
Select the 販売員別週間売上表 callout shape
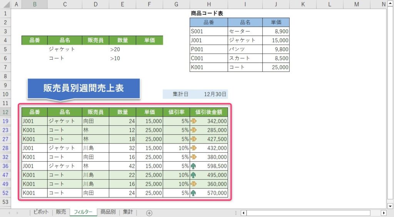click(83, 88)
